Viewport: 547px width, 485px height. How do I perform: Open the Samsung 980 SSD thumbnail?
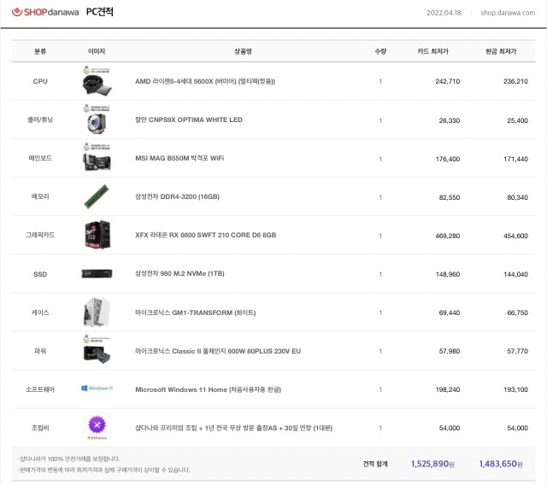[x=97, y=274]
